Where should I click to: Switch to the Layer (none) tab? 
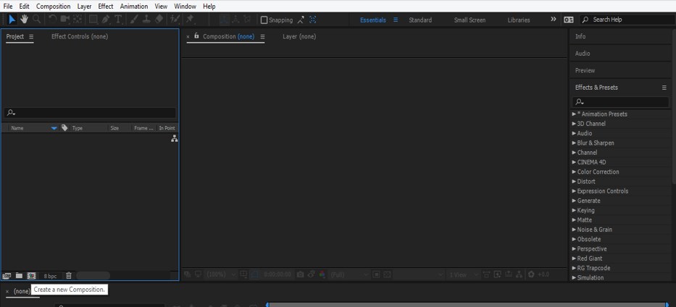pyautogui.click(x=299, y=37)
